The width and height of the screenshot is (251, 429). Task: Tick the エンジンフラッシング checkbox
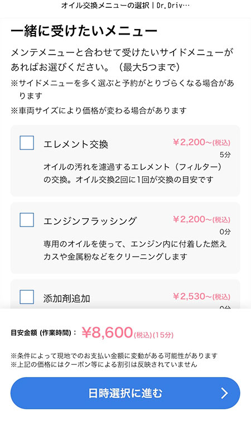pos(27,220)
